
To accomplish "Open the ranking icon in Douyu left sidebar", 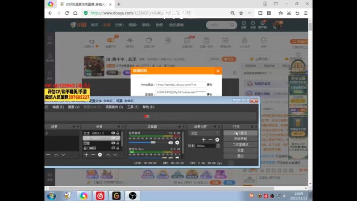I will click(x=50, y=56).
